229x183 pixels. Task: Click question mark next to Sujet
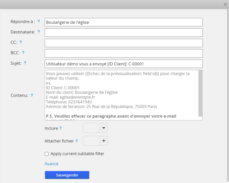coord(25,63)
